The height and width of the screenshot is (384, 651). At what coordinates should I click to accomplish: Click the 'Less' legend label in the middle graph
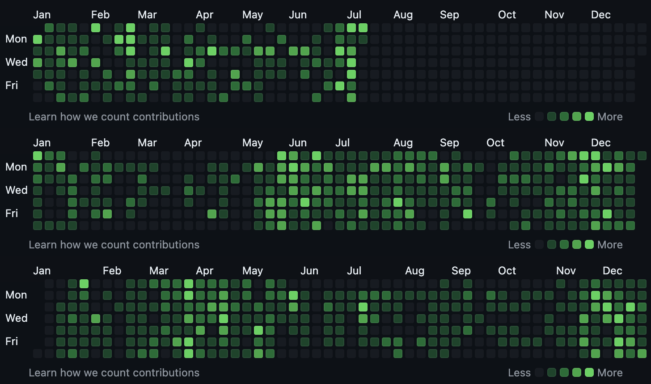click(x=520, y=245)
